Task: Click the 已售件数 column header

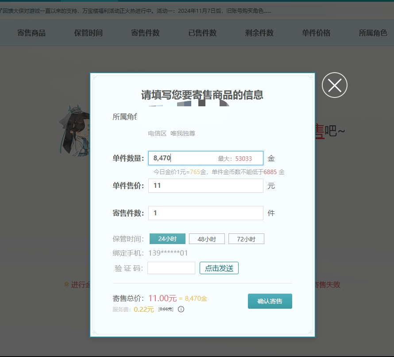Action: (202, 33)
